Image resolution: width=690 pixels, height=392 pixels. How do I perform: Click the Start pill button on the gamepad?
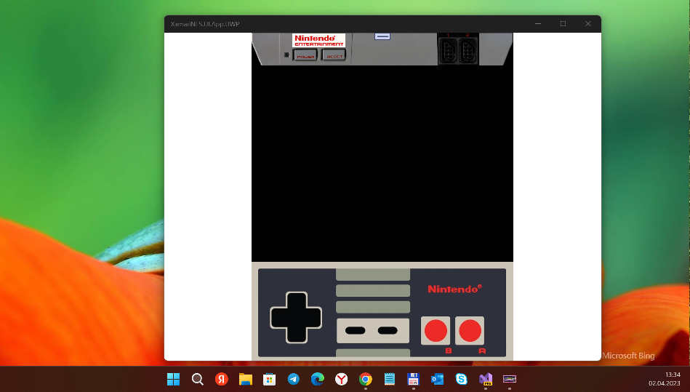click(388, 330)
